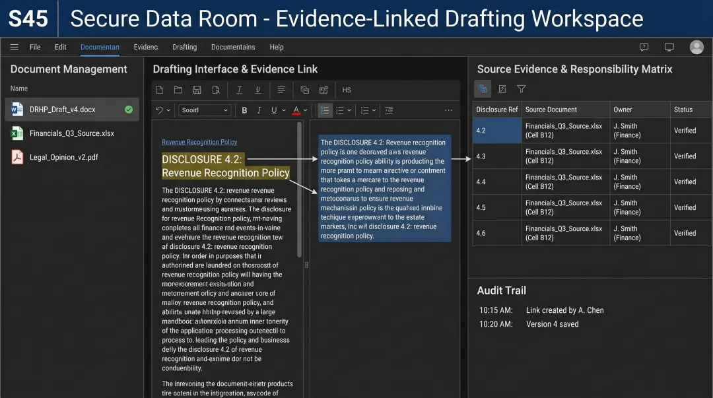Viewport: 713px width, 398px height.
Task: Open the more options ellipsis
Action: (448, 110)
